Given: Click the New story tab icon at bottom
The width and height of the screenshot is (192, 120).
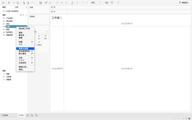Looking at the screenshot, I should coord(36,115).
